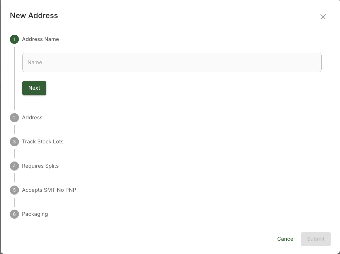
Task: Click the step 2 number circle
Action: click(14, 118)
